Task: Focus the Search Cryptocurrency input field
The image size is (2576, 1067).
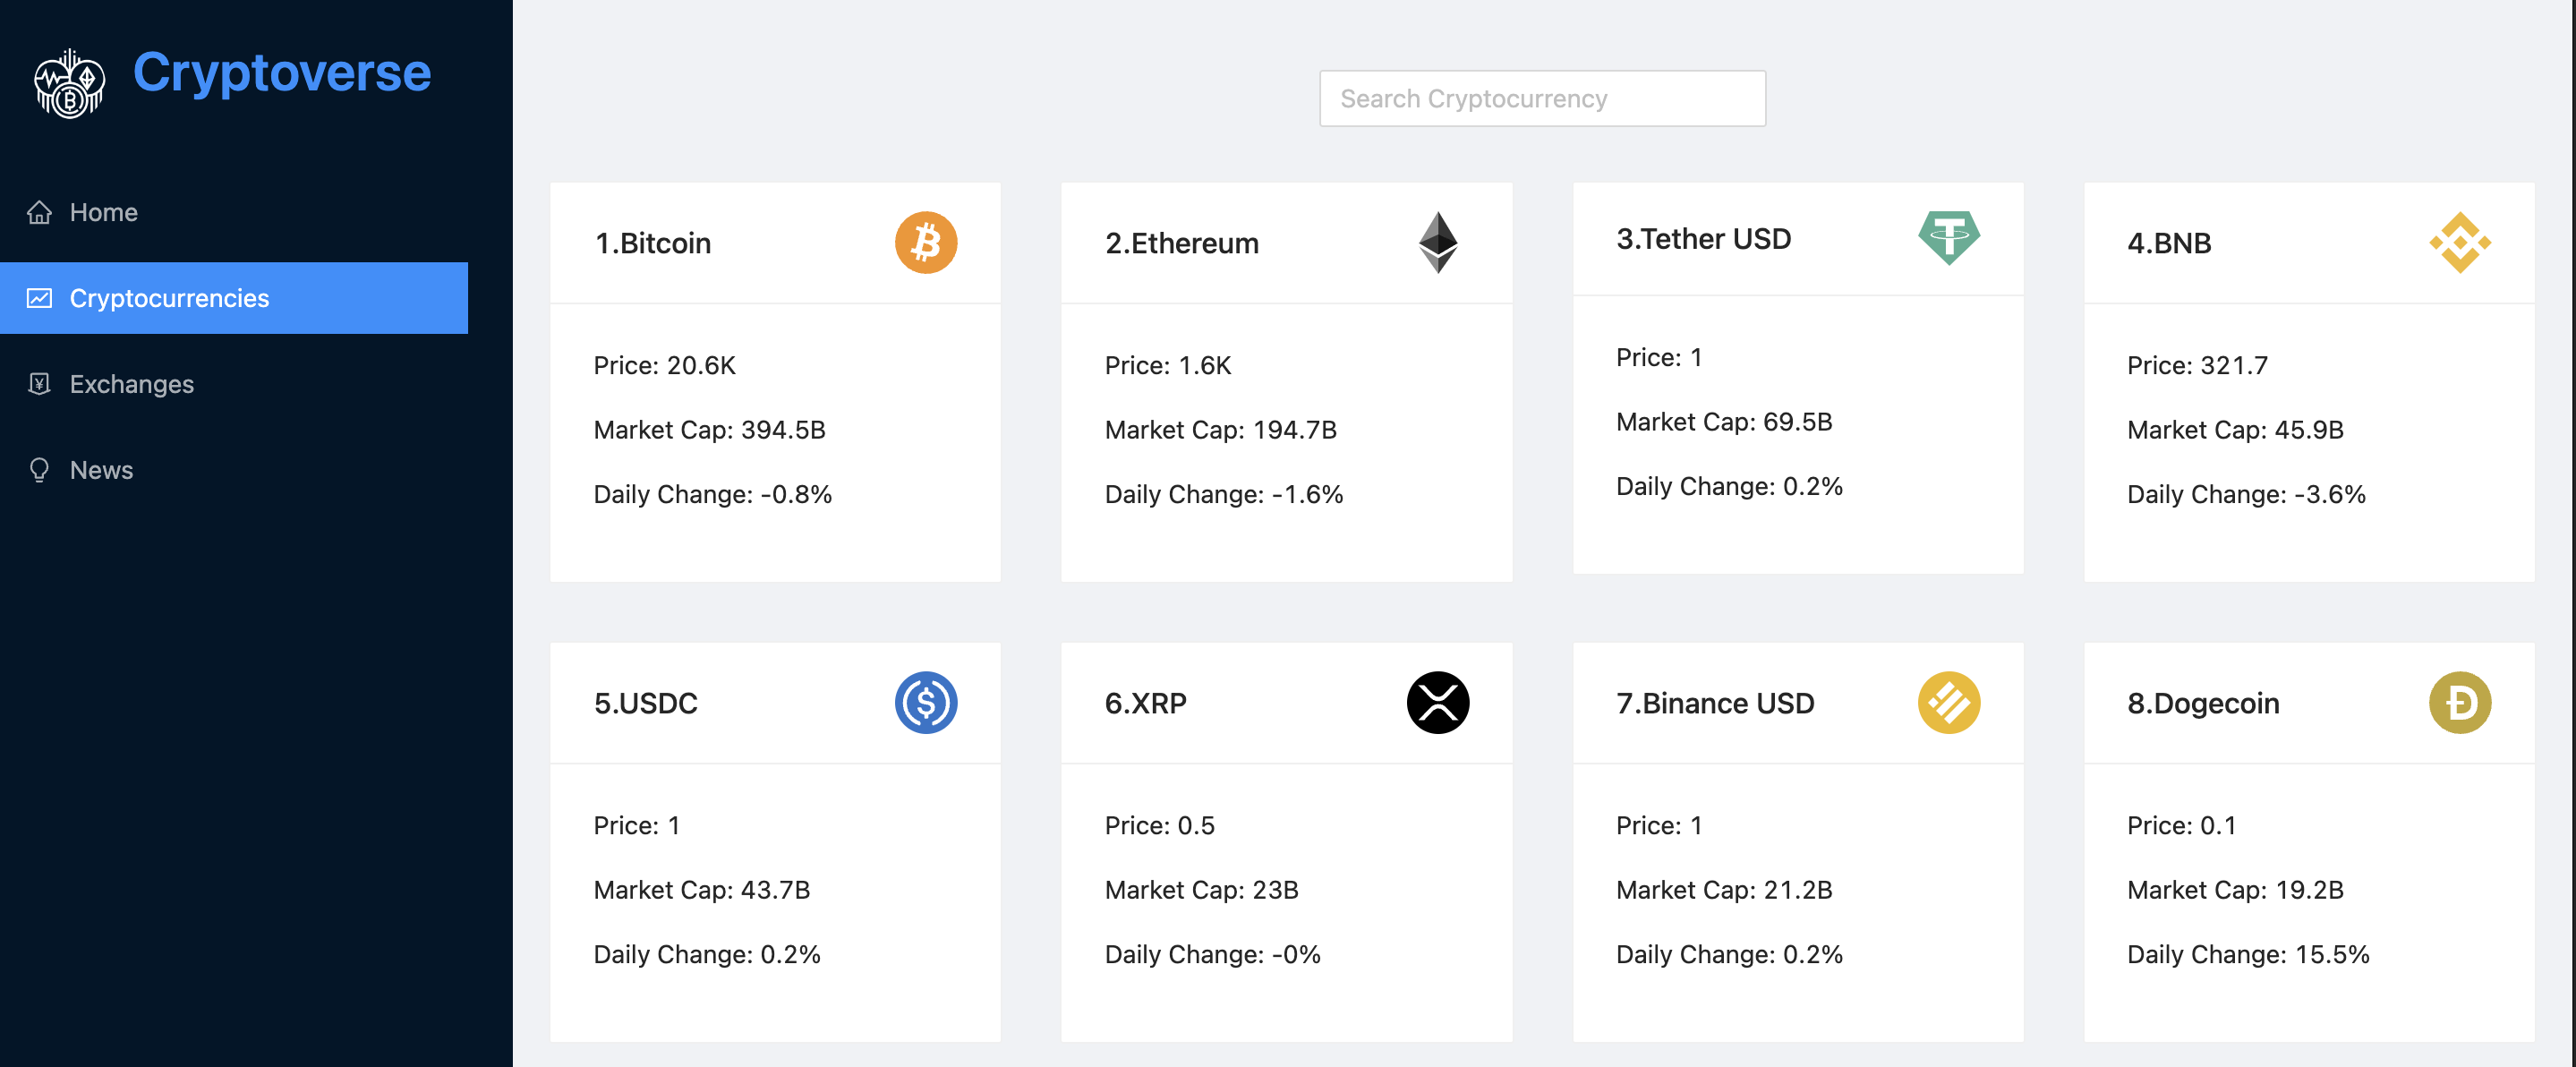Action: coord(1541,99)
